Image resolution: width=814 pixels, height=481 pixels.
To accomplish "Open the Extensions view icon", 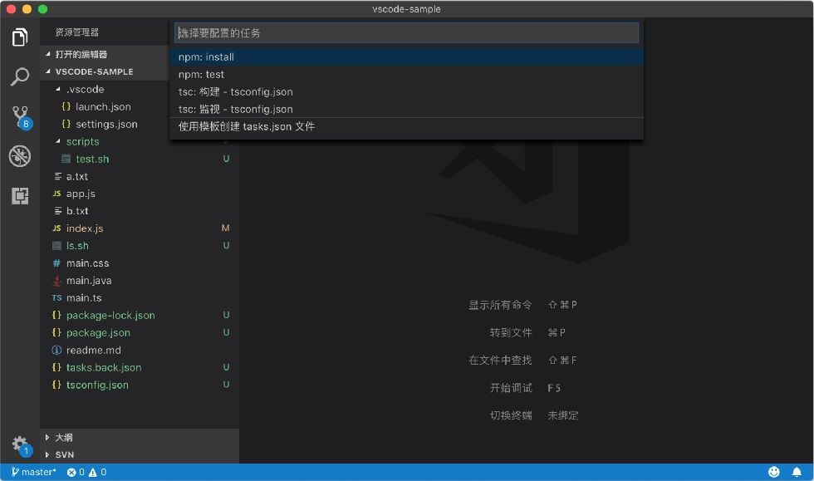I will pos(20,196).
